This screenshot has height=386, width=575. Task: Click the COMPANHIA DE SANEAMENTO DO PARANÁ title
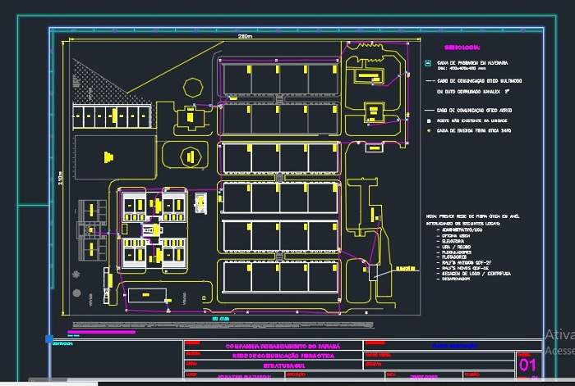click(281, 346)
